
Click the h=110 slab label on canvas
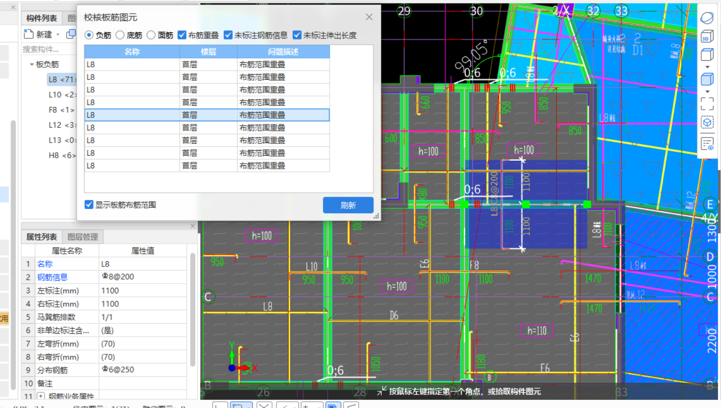point(536,331)
